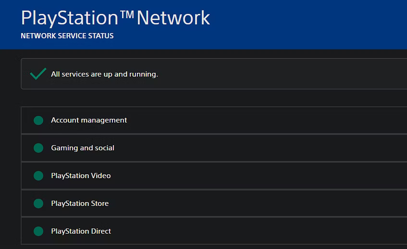Click the Gaming and social status dot
Image resolution: width=407 pixels, height=249 pixels.
38,148
